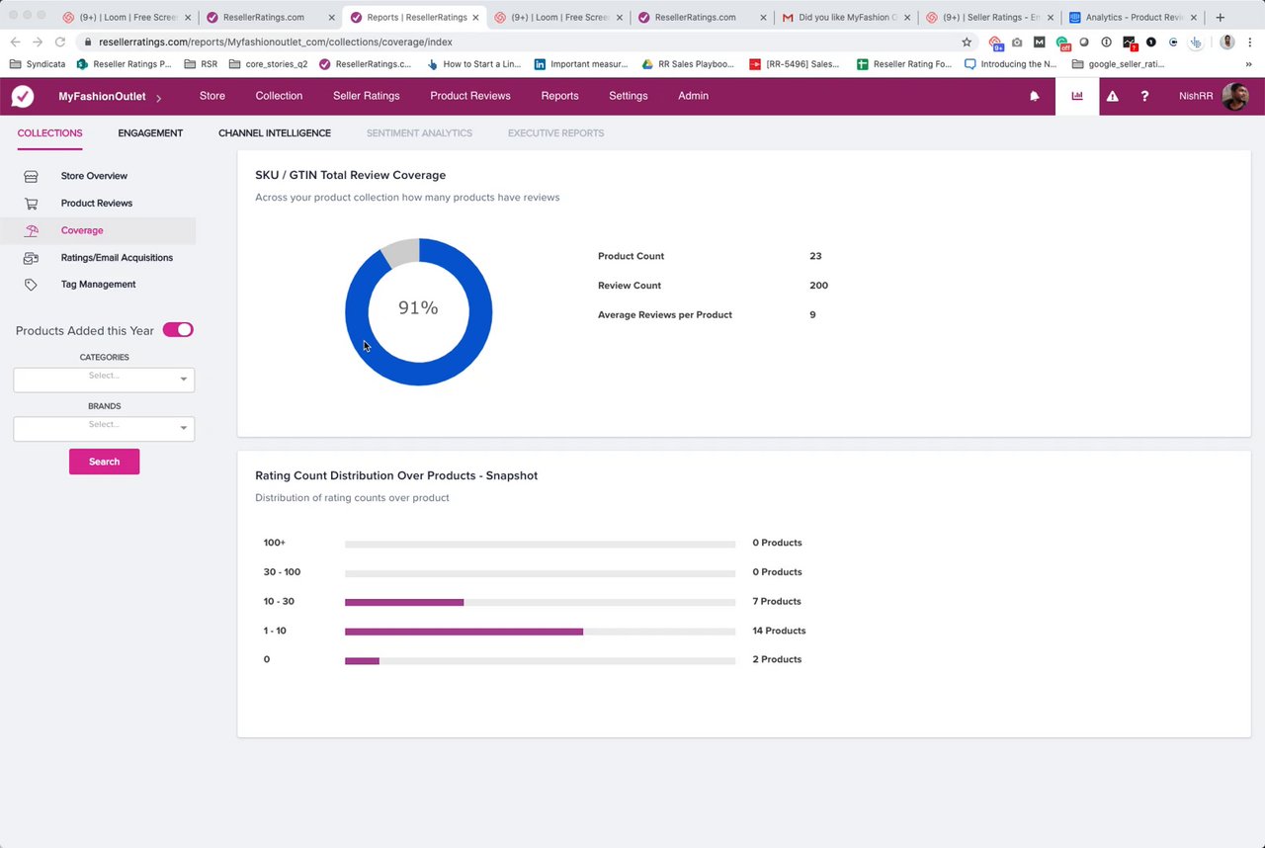
Task: Click the warning triangle alert icon
Action: [x=1113, y=96]
